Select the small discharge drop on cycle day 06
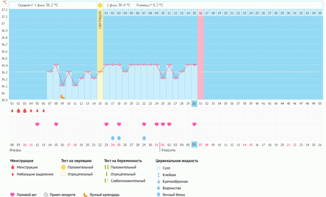Screen dimensions: 326x197 44,111
